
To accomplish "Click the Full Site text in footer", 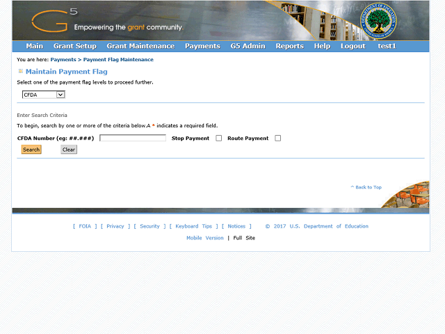I will point(244,238).
